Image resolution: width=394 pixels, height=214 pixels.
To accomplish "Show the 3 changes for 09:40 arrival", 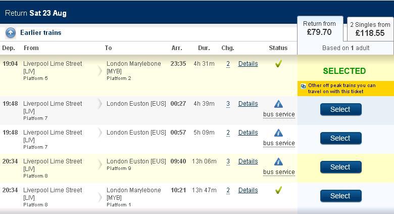I will [x=228, y=161].
